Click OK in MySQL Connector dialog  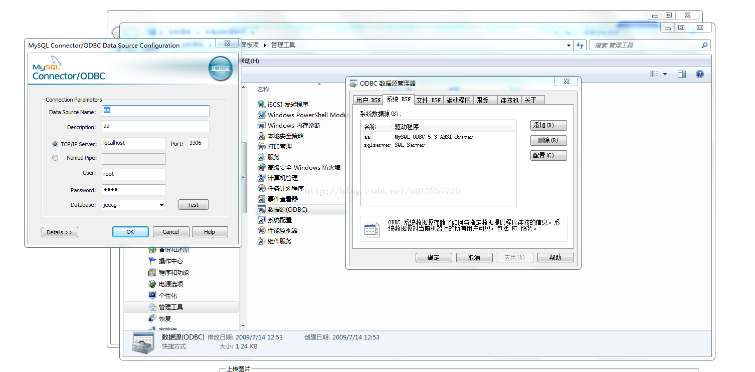pos(130,232)
